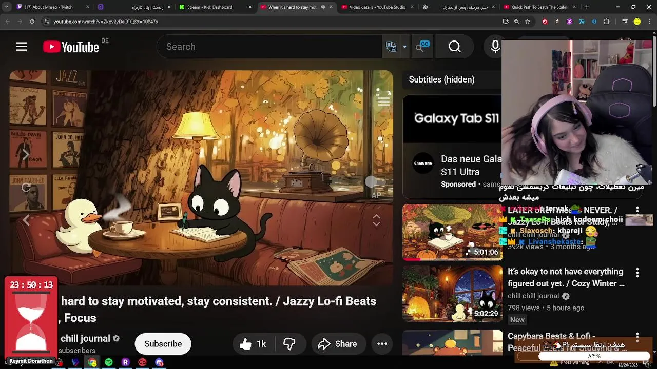
Task: Open the zoom magnifier icon in address bar
Action: (516, 22)
